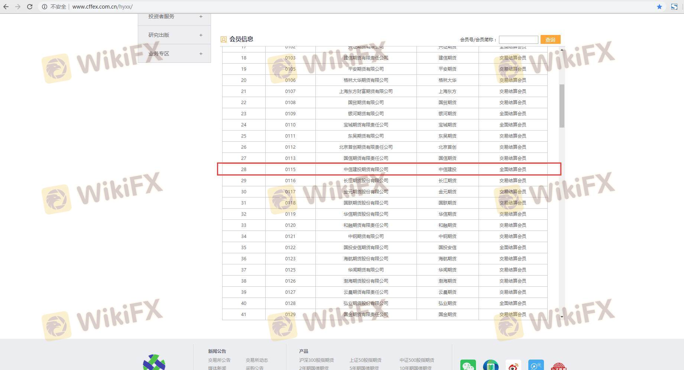
Task: Open the 交易所公告 footer link
Action: (219, 360)
